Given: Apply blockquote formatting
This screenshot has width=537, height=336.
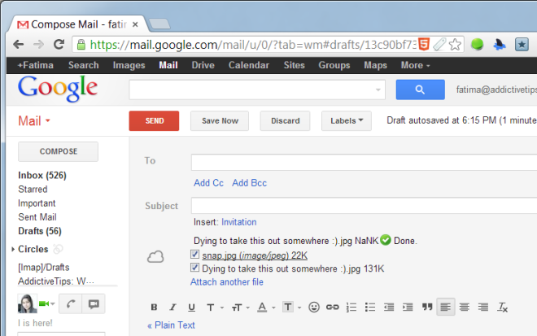Looking at the screenshot, I should click(426, 307).
